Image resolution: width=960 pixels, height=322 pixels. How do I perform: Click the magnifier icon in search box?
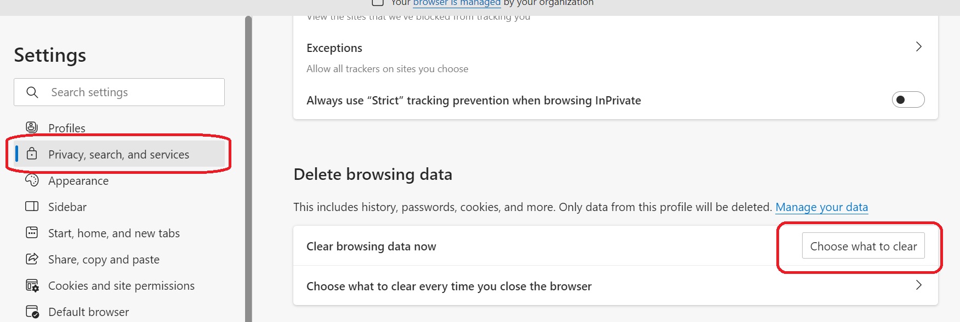(32, 92)
